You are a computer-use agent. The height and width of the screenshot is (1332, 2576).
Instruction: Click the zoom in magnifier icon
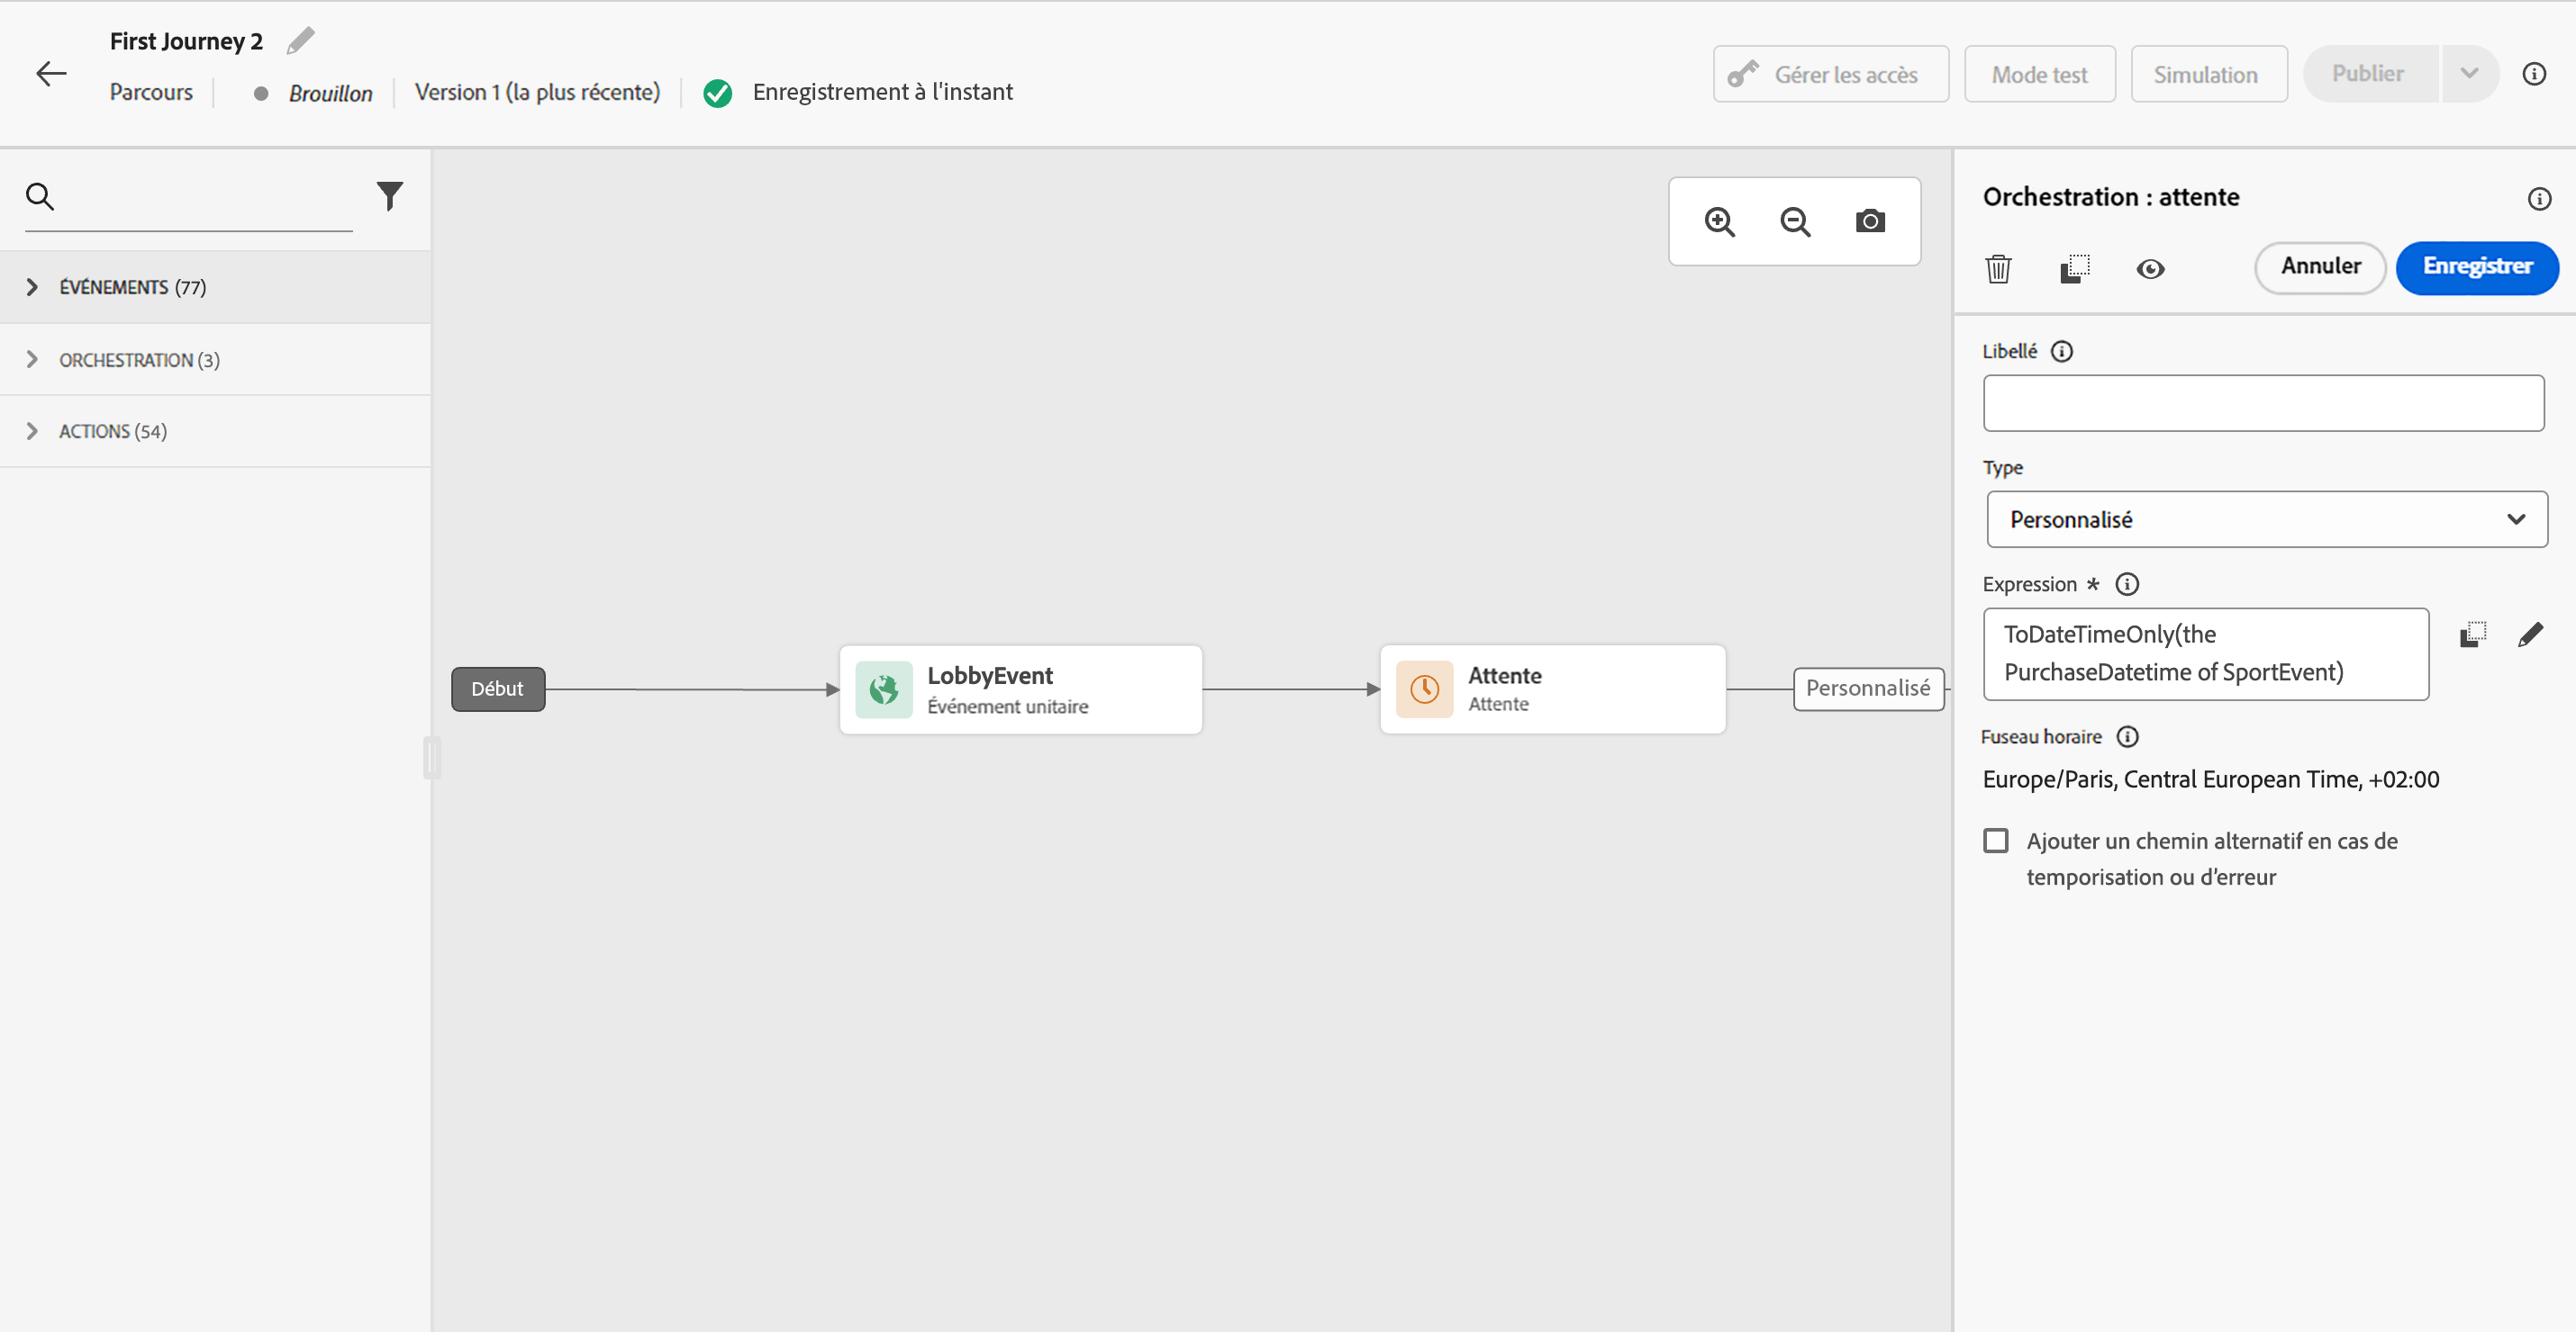tap(1719, 220)
